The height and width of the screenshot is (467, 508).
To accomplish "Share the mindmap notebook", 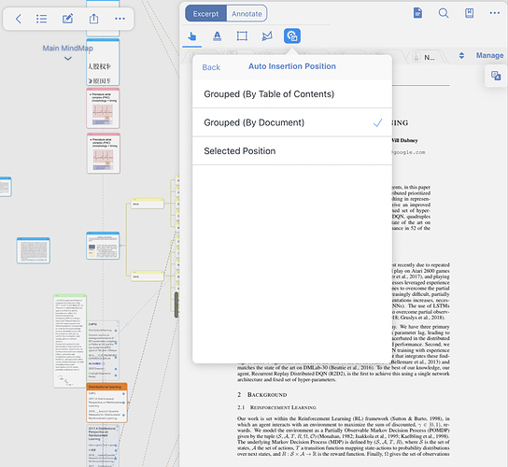I will tap(93, 19).
